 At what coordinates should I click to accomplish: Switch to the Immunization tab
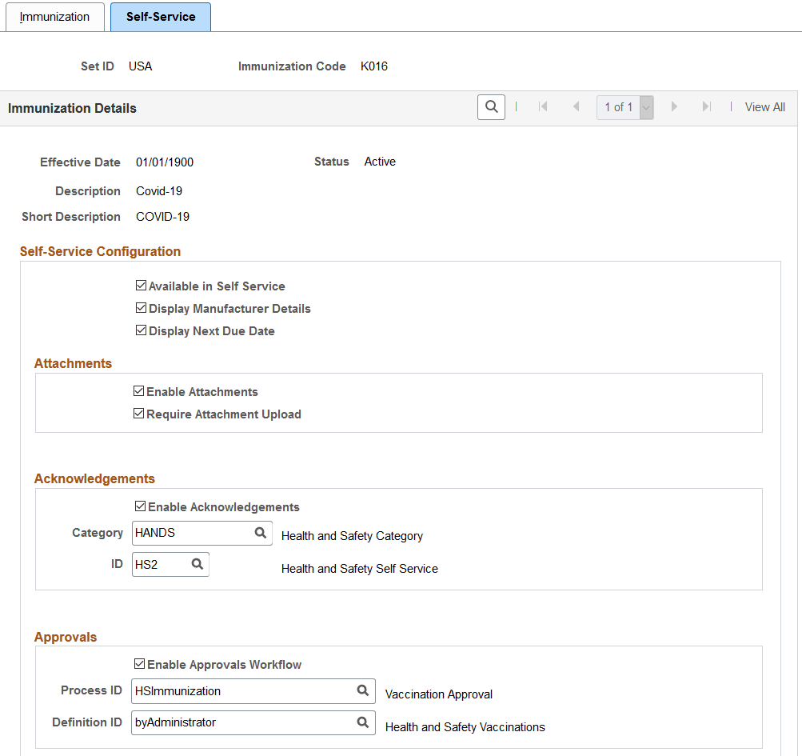tap(53, 16)
